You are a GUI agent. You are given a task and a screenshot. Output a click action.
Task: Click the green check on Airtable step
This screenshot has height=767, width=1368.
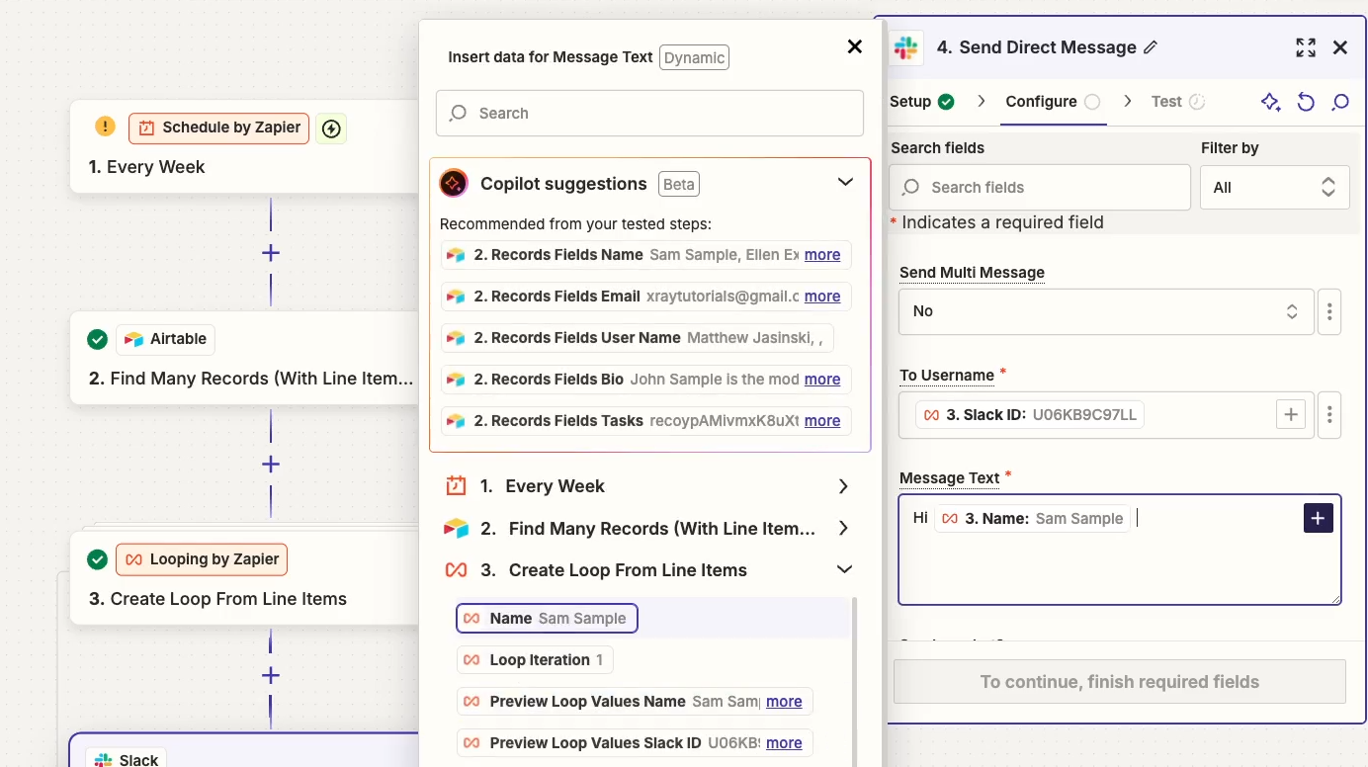pyautogui.click(x=97, y=339)
